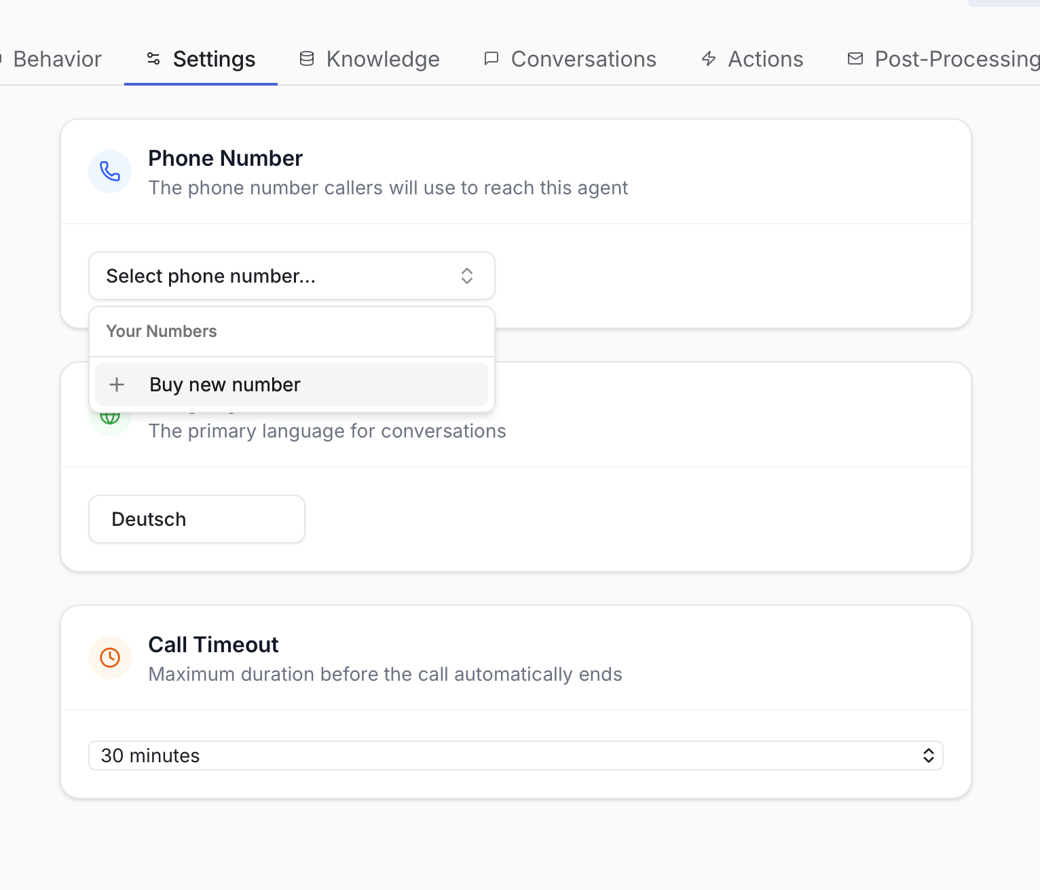Image resolution: width=1040 pixels, height=890 pixels.
Task: Click the Call Timeout section heading
Action: (213, 645)
